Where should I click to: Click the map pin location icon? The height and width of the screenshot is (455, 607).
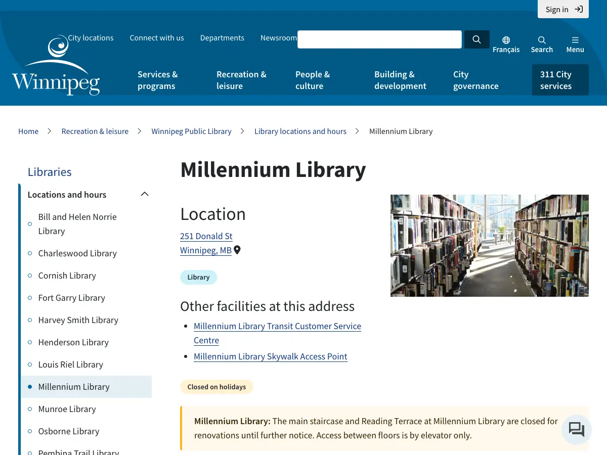pos(237,250)
